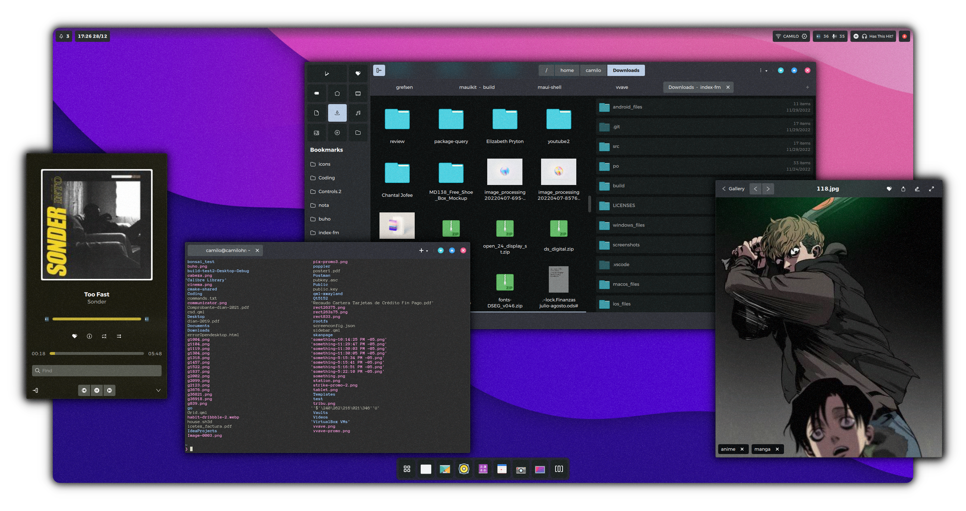
Task: Focus the Find field in music player
Action: 97,371
